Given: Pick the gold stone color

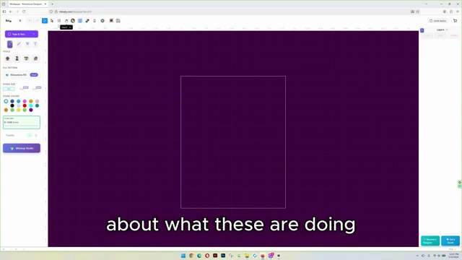Looking at the screenshot, I should (x=31, y=101).
